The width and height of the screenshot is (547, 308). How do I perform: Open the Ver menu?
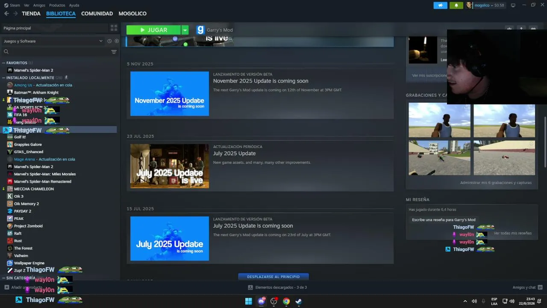pos(26,5)
